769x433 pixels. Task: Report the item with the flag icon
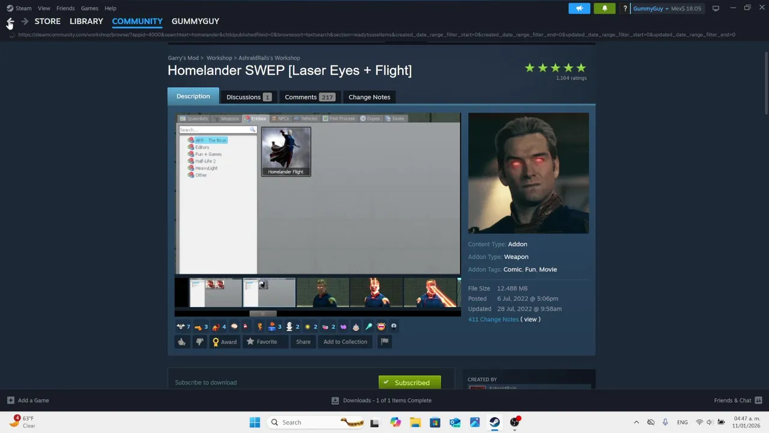click(384, 342)
